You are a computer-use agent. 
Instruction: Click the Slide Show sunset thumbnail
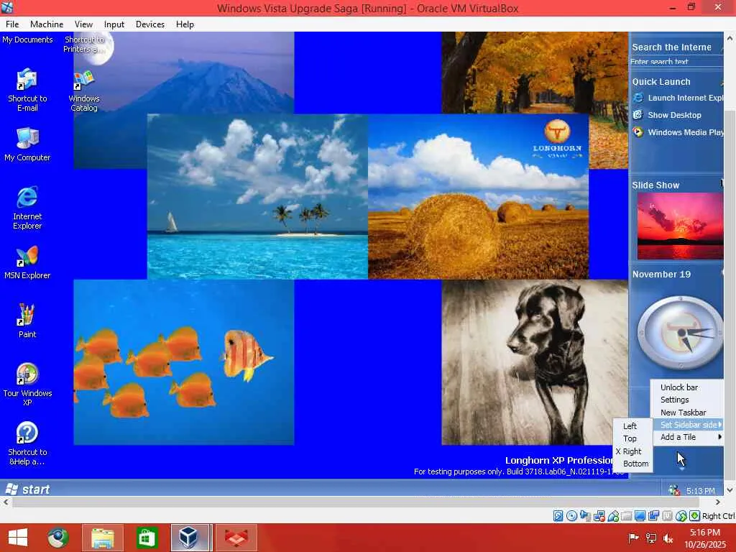point(680,226)
